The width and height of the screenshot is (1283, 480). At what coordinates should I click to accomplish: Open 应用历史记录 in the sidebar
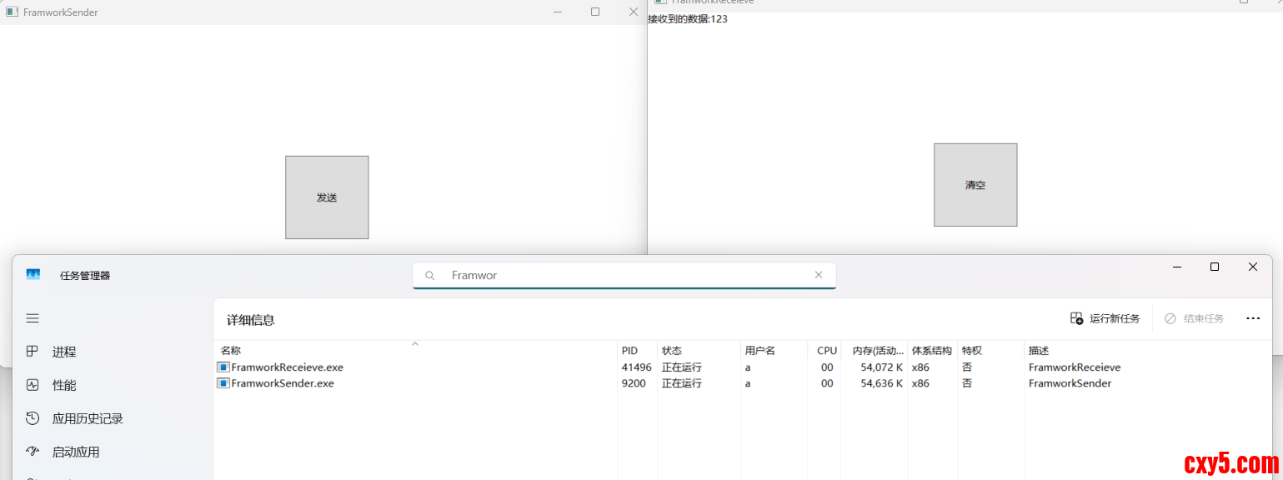point(87,418)
